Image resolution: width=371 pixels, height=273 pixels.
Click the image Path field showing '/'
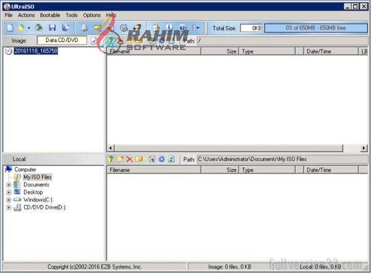(283, 41)
